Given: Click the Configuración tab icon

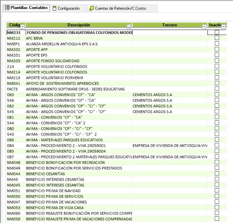Looking at the screenshot, I should coord(55,8).
